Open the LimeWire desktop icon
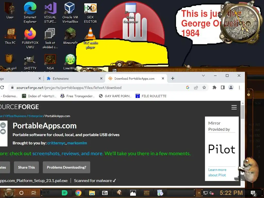 [x=70, y=62]
